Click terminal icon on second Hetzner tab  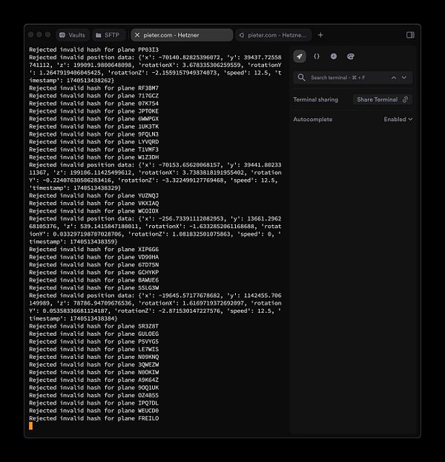pos(242,35)
